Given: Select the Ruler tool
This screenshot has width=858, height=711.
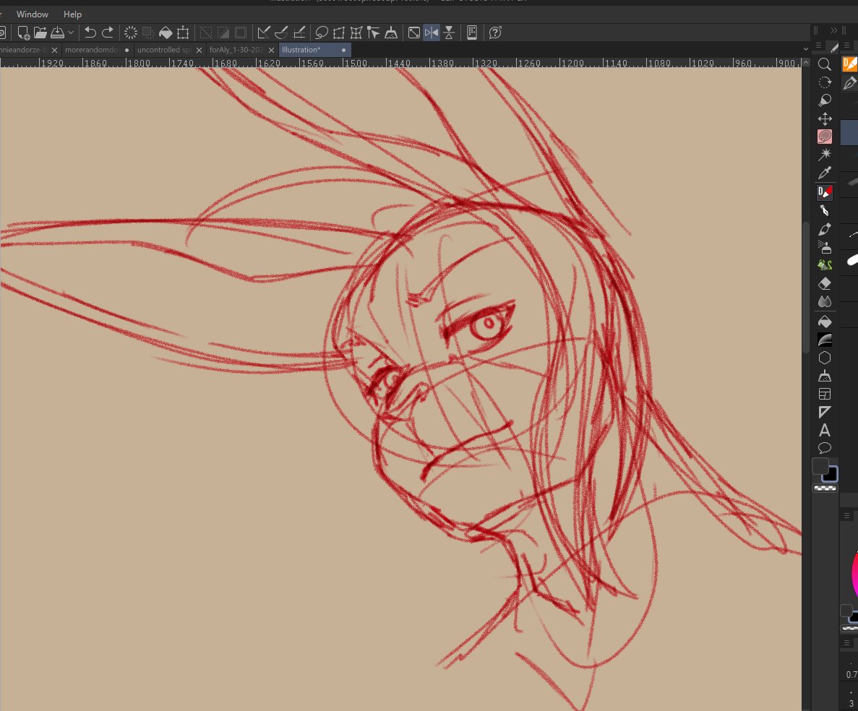Looking at the screenshot, I should tap(825, 412).
